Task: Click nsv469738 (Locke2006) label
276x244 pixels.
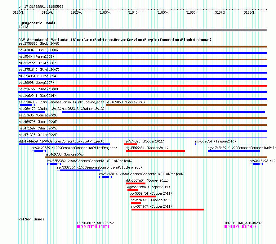Action: 64,154
